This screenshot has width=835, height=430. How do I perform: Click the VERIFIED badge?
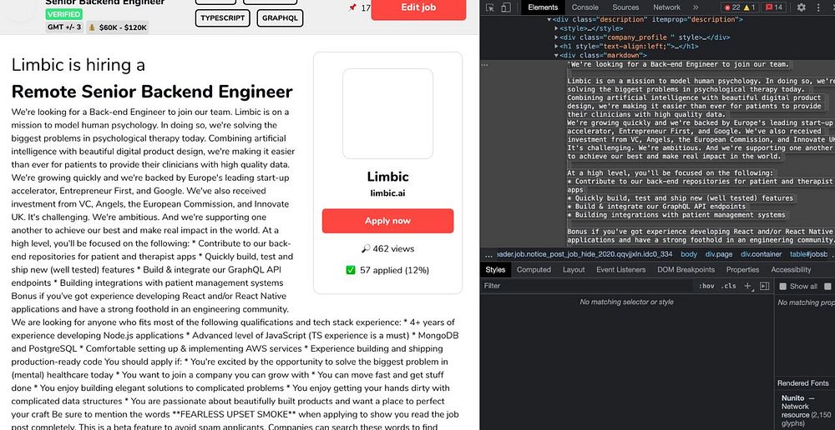click(x=64, y=14)
